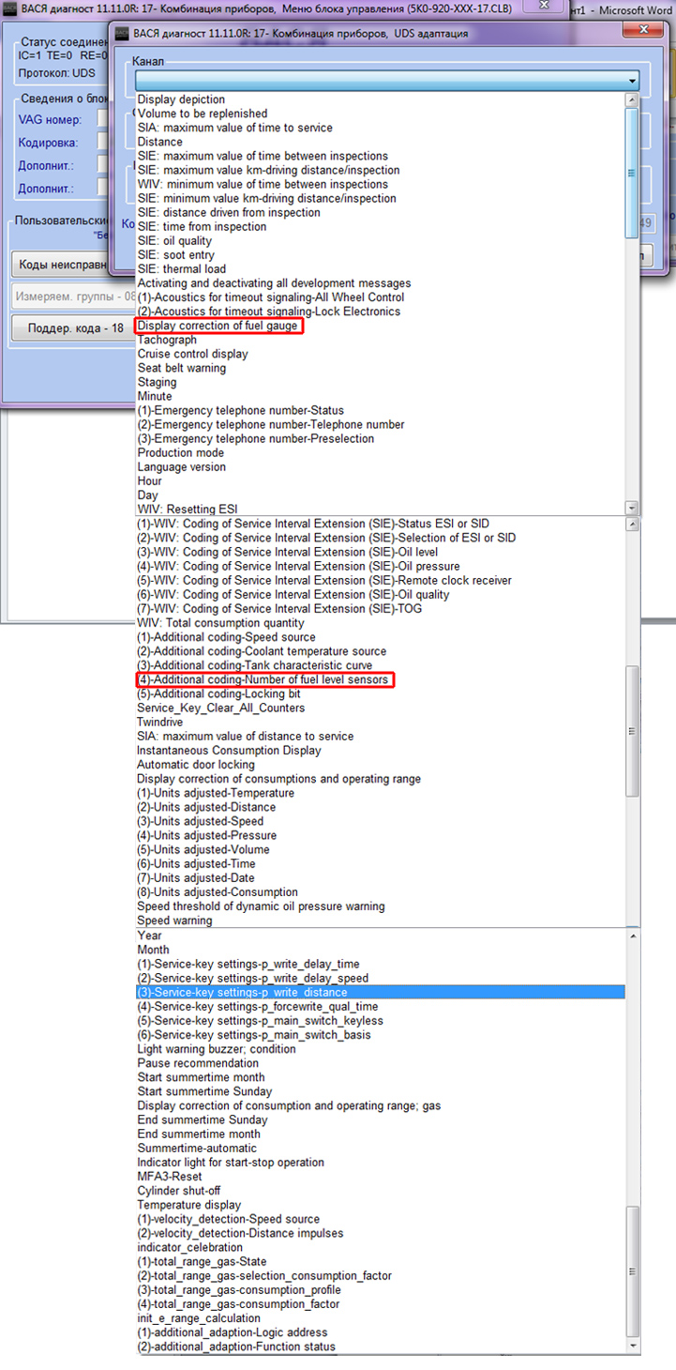Pick '(2)-additional_adaption-Function status'
Screen dimensions: 676x1370
(x=236, y=1347)
